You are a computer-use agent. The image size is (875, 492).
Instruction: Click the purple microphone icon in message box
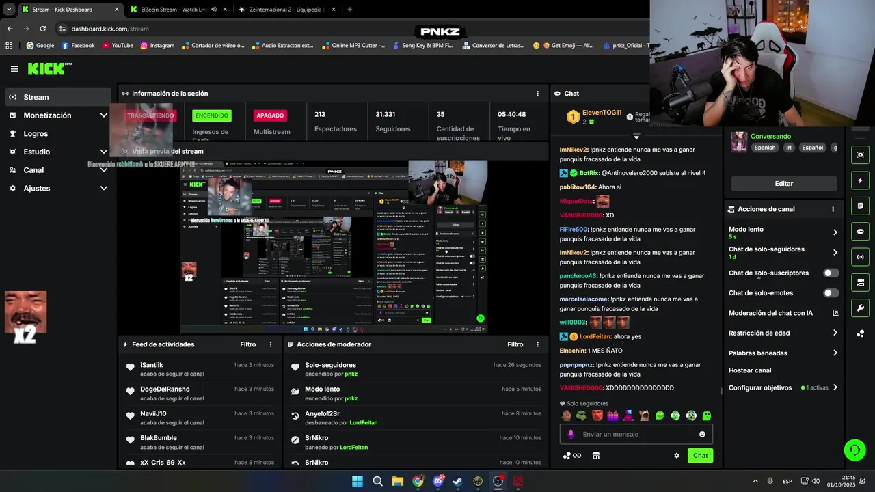tap(571, 434)
